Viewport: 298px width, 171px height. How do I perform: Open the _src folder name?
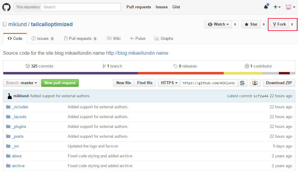(x=16, y=146)
